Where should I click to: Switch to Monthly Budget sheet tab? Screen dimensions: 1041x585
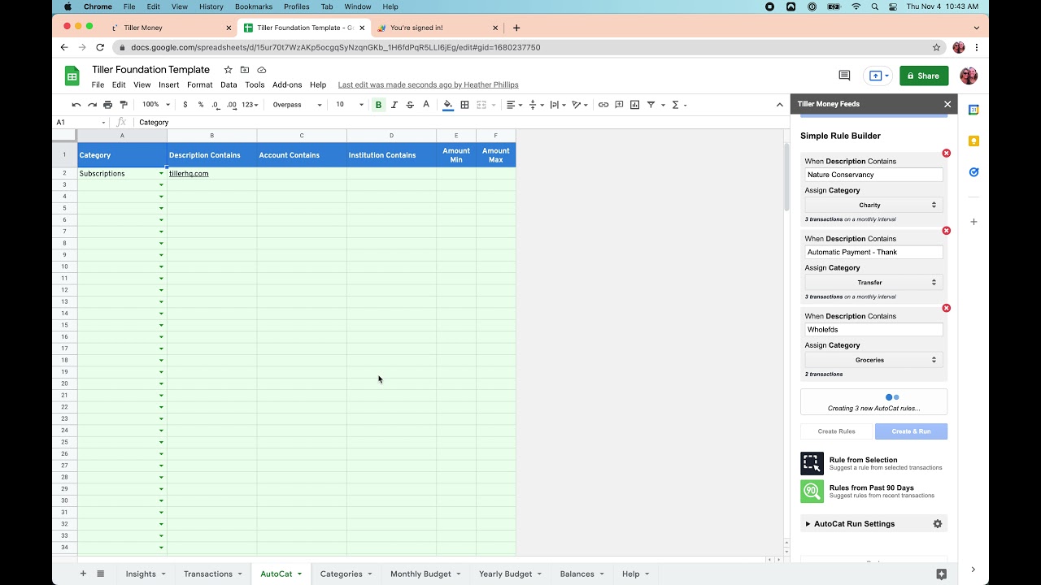coord(420,574)
